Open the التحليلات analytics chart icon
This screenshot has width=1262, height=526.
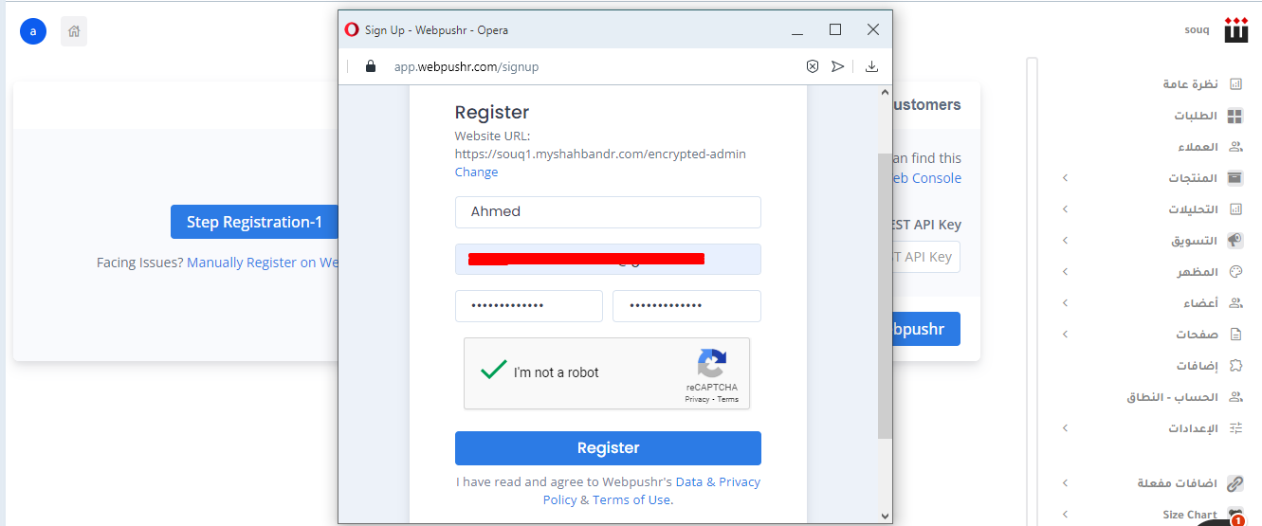click(1235, 209)
